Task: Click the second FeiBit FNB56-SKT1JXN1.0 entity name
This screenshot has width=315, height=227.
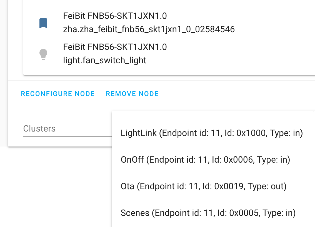Action: click(115, 47)
